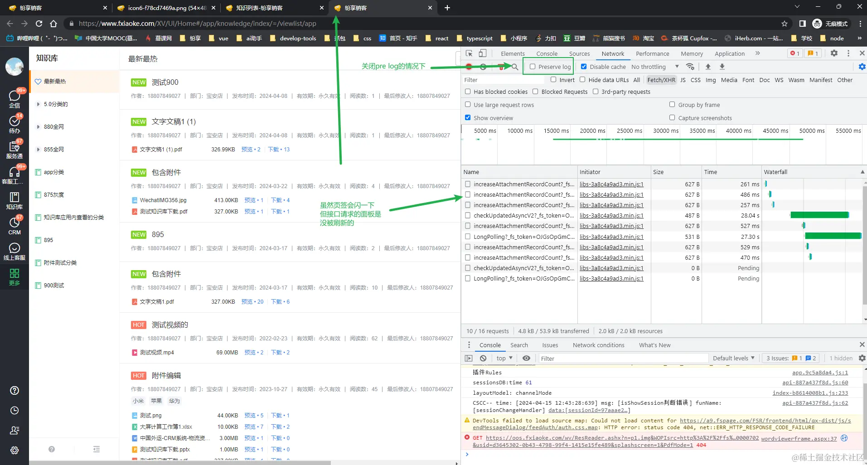Screen dimensions: 867x465
Task: Open the No throttling dropdown
Action: (x=655, y=67)
